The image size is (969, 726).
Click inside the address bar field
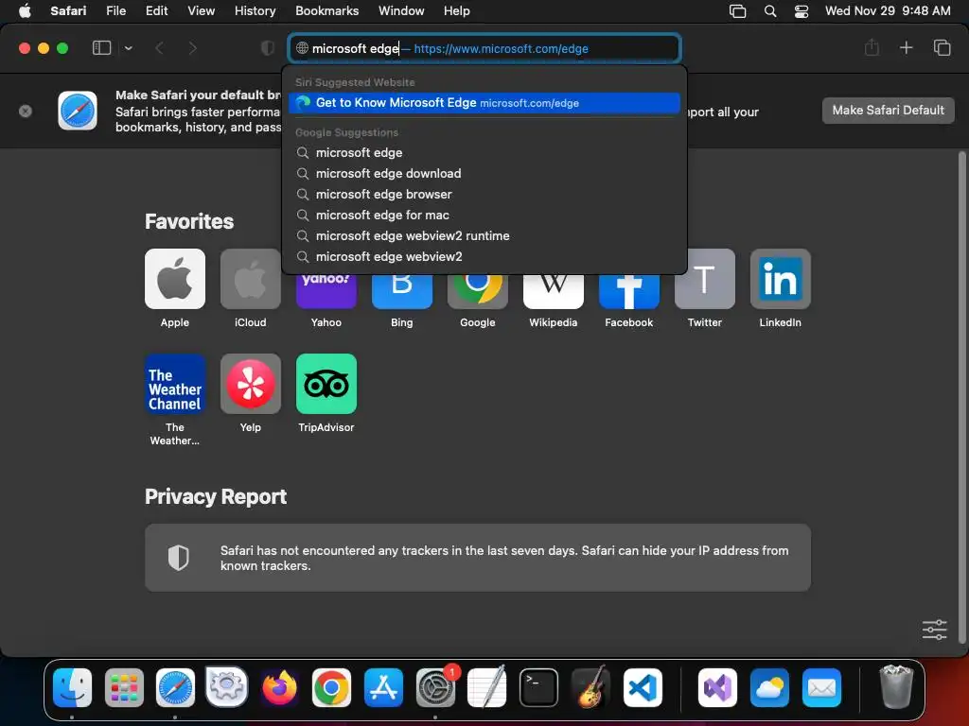(484, 48)
